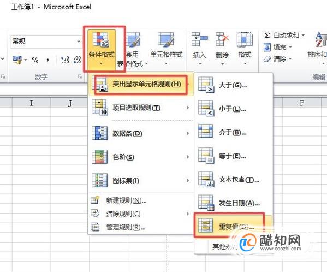The width and height of the screenshot is (327, 272).
Task: Expand the 常规 number format dropdown
Action: (79, 42)
